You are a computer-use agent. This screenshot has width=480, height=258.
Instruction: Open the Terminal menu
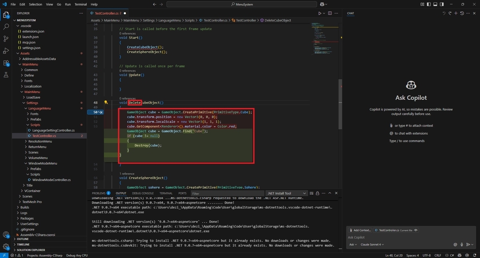[x=80, y=4]
